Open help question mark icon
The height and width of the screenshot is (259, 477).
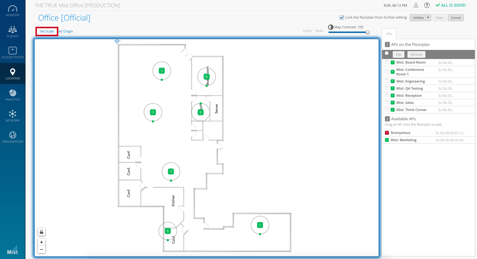427,5
